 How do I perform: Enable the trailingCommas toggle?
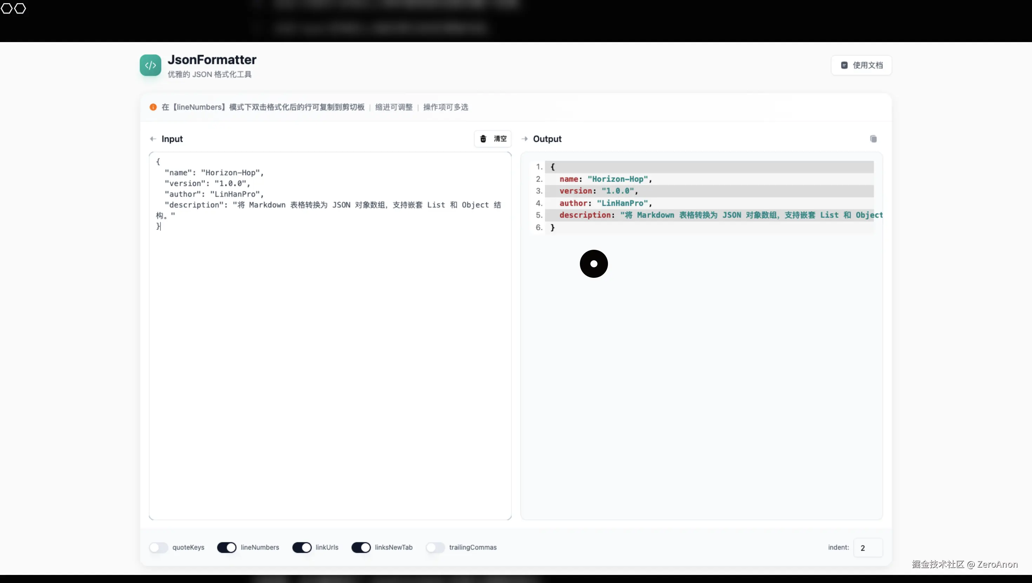(x=435, y=547)
